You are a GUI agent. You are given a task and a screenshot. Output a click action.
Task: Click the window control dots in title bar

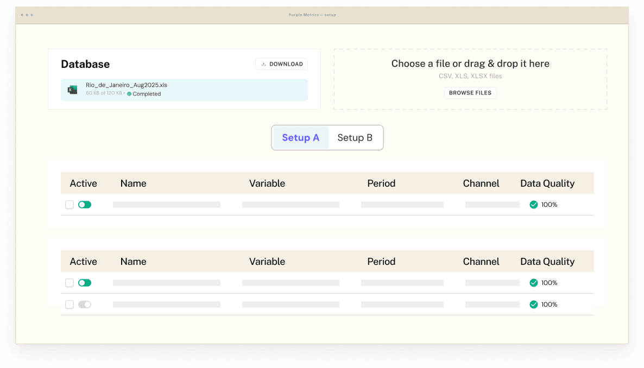pyautogui.click(x=27, y=15)
